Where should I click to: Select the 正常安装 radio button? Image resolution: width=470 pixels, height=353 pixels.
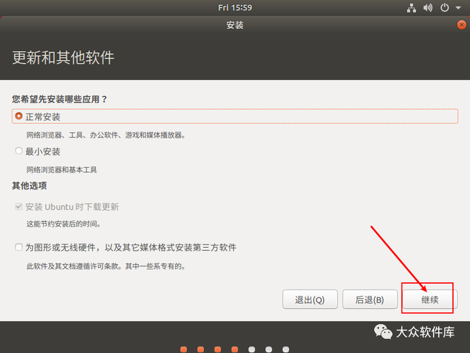18,116
